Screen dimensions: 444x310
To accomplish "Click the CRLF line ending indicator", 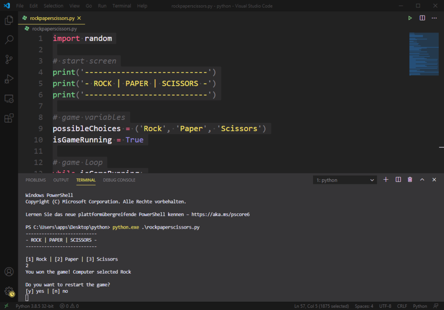I will point(402,306).
